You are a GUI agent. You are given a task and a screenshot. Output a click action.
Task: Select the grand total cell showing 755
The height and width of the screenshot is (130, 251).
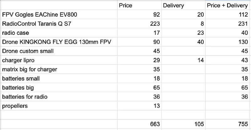[x=228, y=124]
